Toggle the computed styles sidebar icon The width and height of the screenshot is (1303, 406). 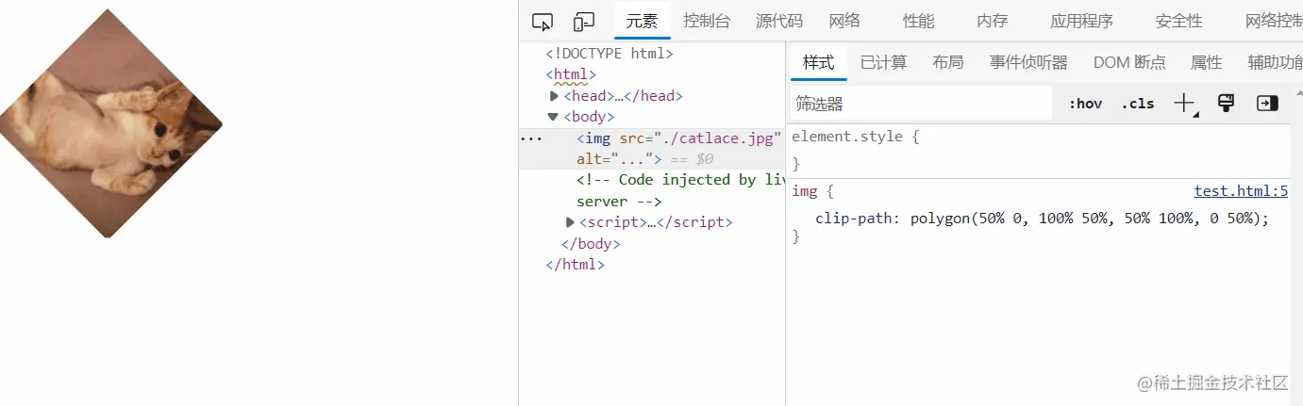(1267, 104)
